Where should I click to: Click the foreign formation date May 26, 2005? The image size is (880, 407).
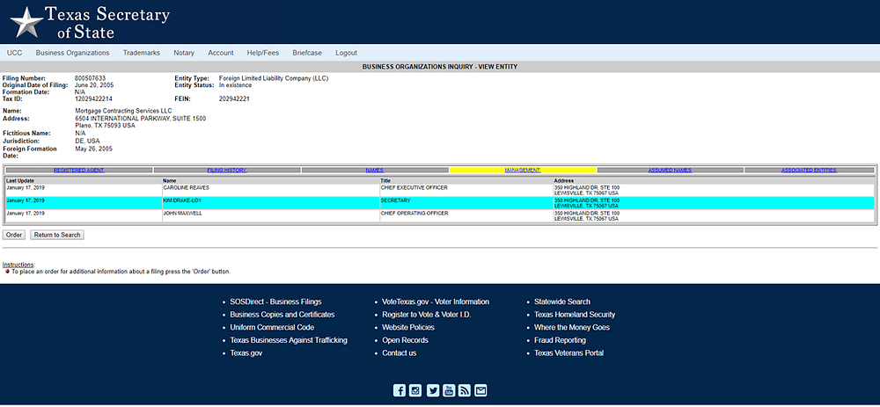point(94,149)
